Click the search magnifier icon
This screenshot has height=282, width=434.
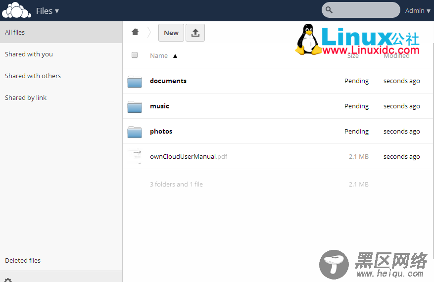point(329,10)
